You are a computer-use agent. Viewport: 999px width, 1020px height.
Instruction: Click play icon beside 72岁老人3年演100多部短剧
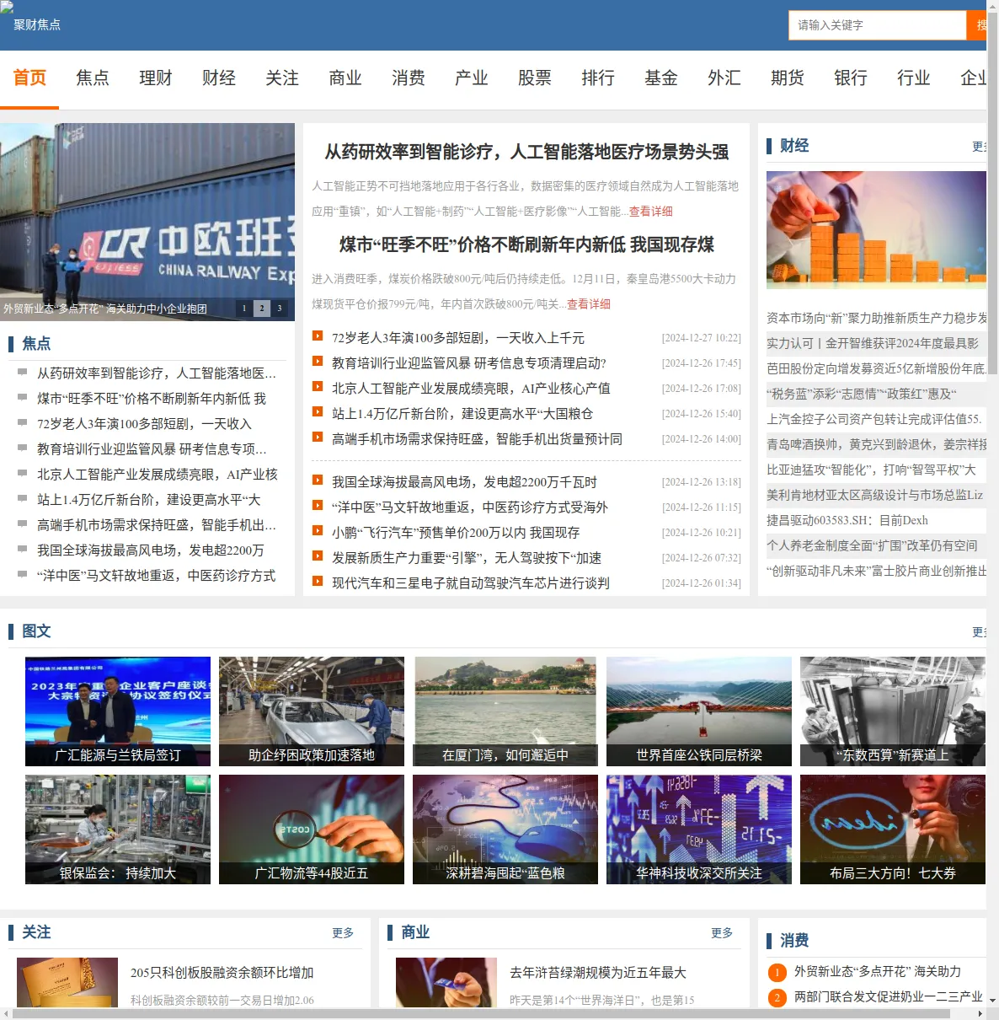(318, 336)
